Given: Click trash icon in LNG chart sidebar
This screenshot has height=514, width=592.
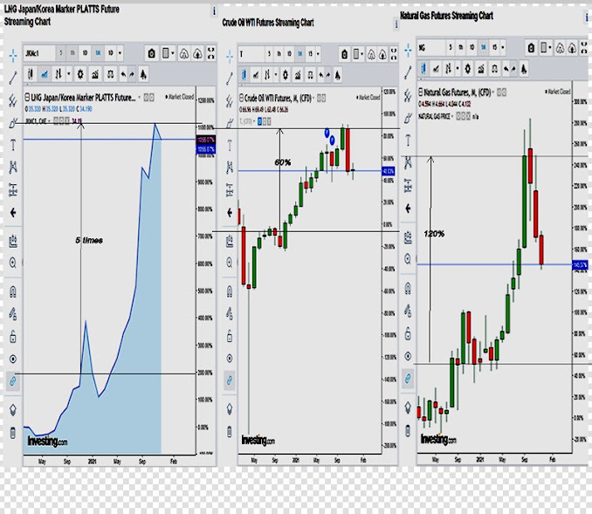Looking at the screenshot, I should pyautogui.click(x=13, y=433).
